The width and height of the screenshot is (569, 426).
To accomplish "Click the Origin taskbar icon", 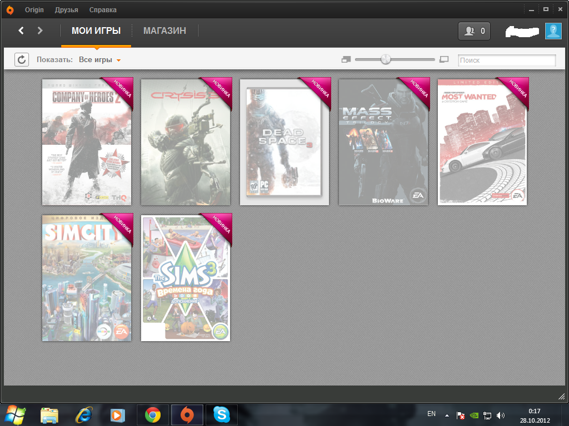I will [187, 415].
